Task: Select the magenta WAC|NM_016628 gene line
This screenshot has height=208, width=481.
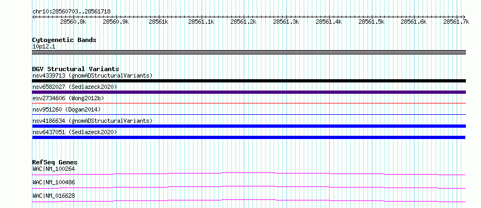Action: 249,200
